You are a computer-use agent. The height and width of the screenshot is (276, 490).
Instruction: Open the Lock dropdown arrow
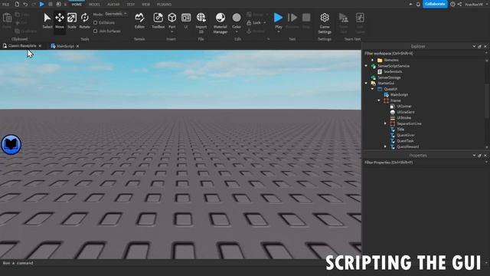click(265, 23)
